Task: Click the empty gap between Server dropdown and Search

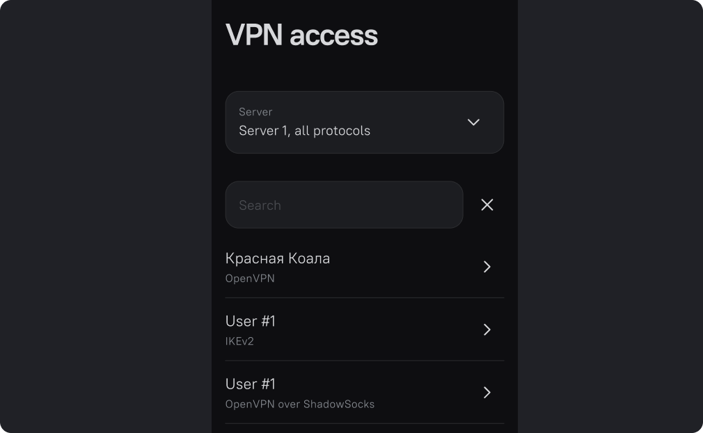Action: pos(364,168)
